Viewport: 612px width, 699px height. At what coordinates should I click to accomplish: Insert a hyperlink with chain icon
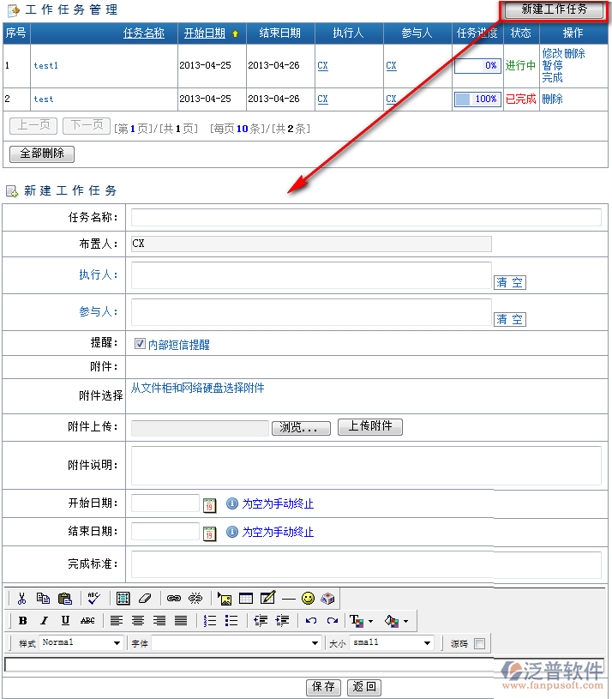click(174, 599)
